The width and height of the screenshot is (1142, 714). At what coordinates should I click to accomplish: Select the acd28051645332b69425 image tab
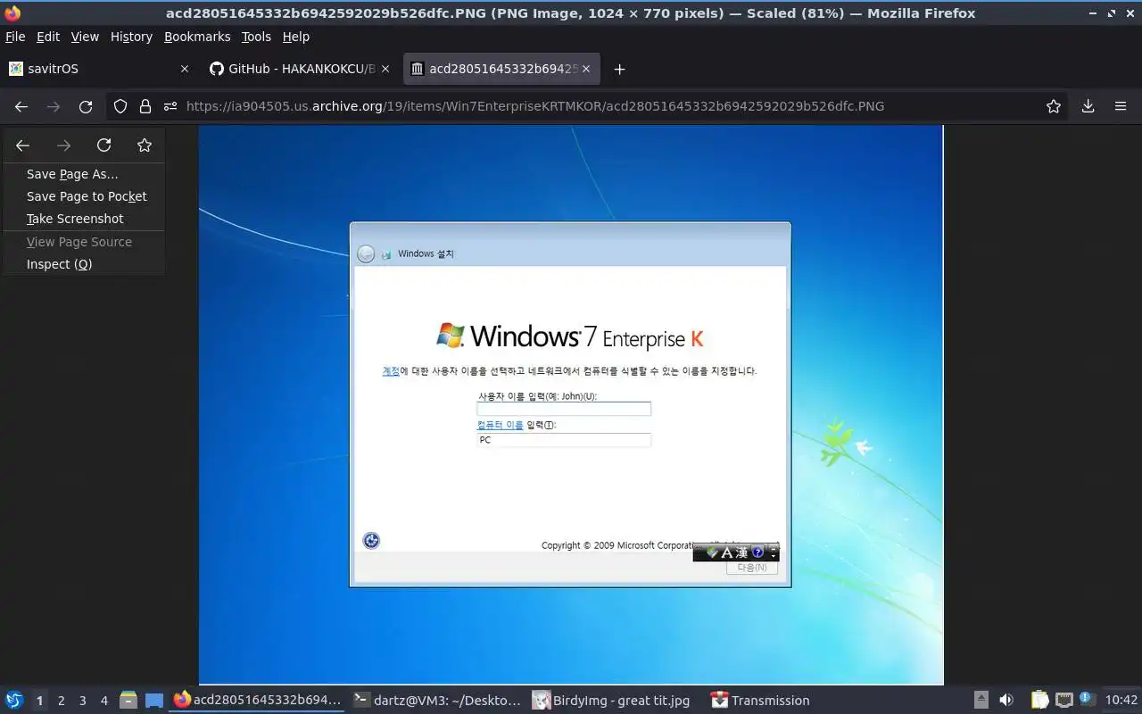[501, 69]
